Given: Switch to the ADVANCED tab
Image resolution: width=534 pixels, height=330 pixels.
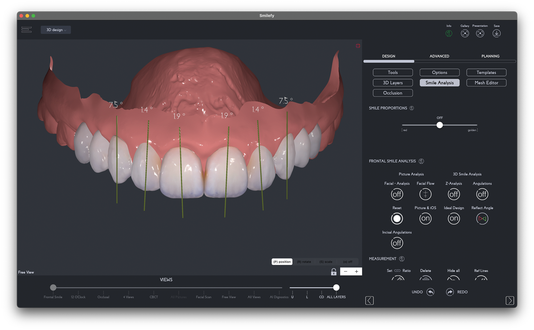Looking at the screenshot, I should coord(439,56).
